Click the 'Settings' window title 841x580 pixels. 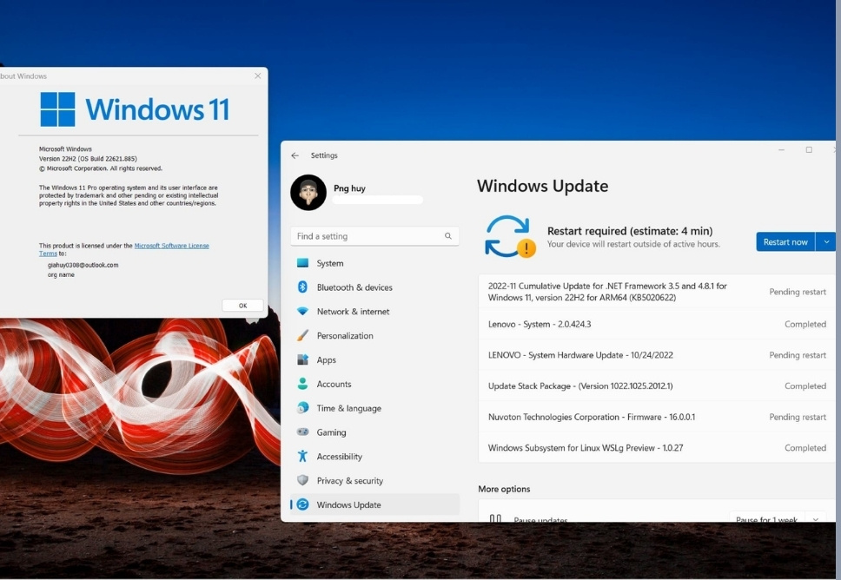[324, 155]
